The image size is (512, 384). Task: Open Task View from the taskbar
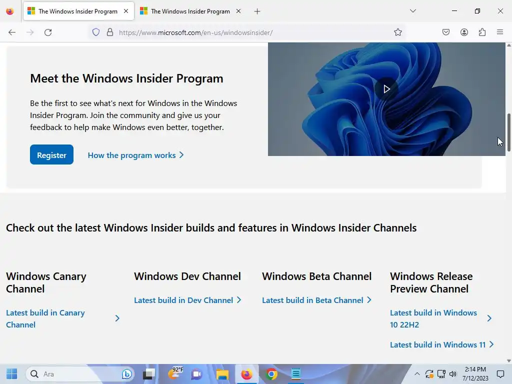click(x=149, y=374)
